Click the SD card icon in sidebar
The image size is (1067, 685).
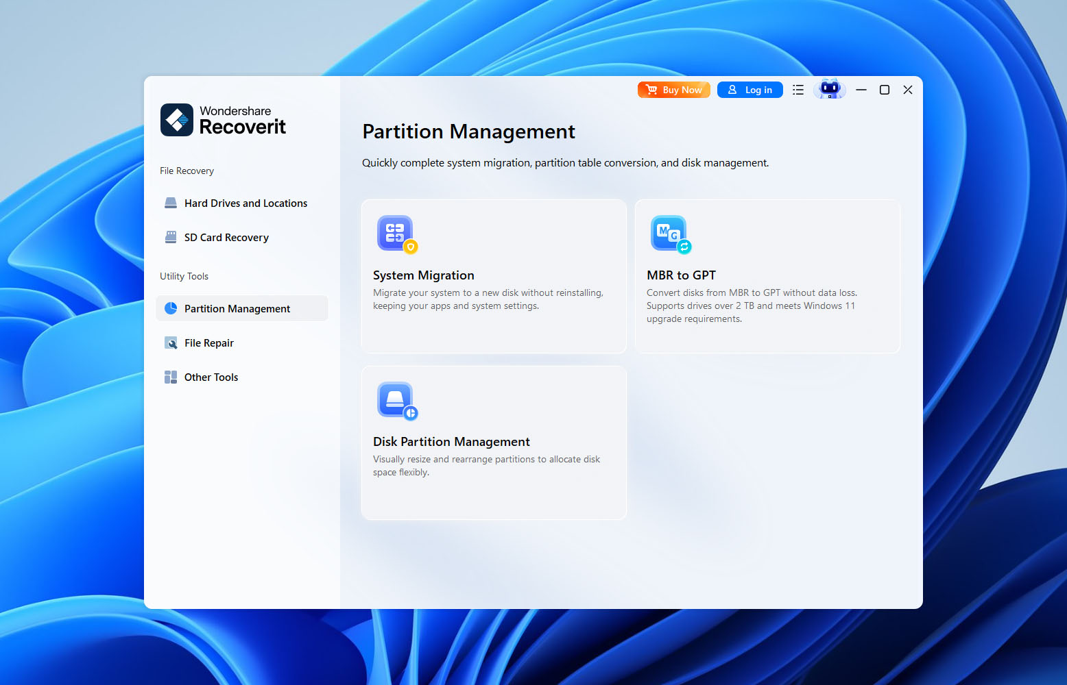click(x=171, y=238)
